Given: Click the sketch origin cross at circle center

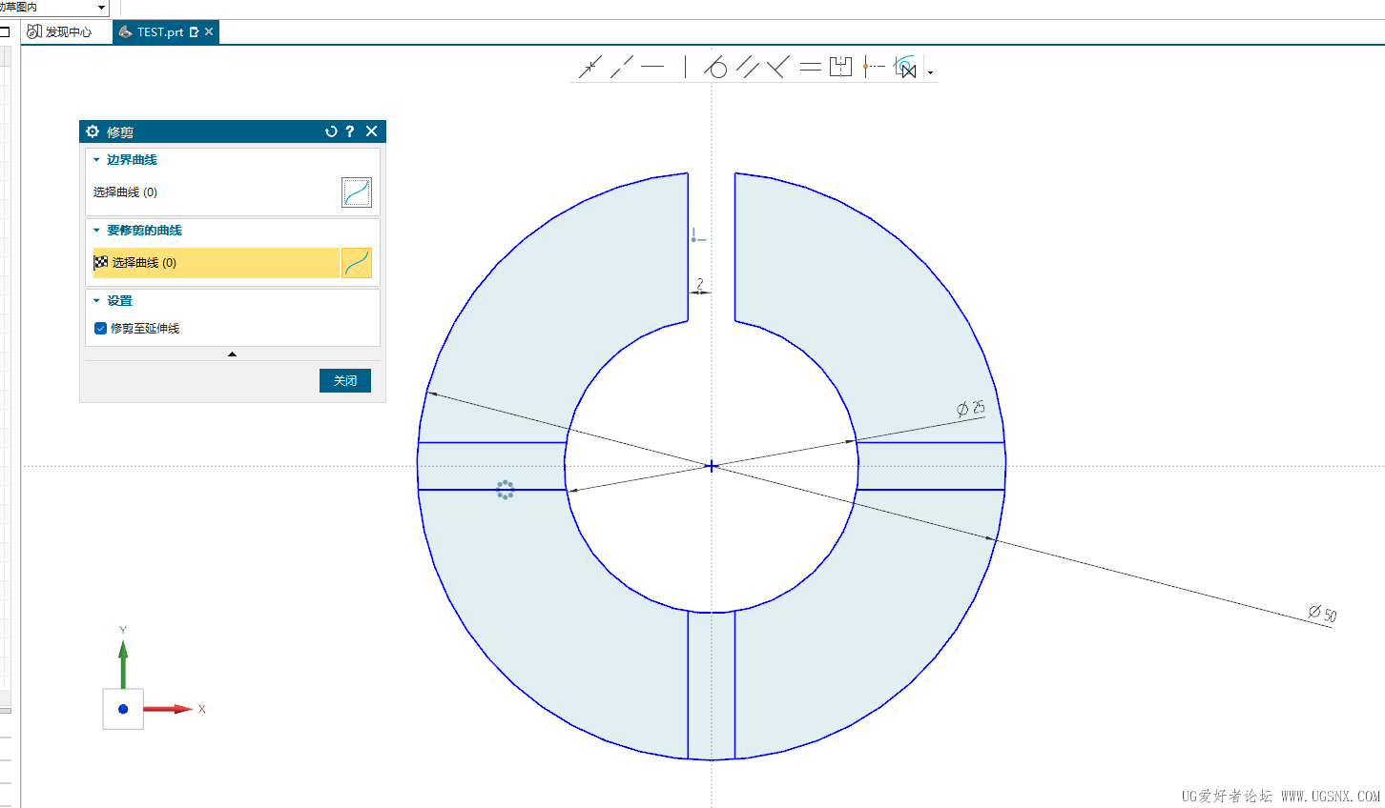Looking at the screenshot, I should tap(712, 466).
